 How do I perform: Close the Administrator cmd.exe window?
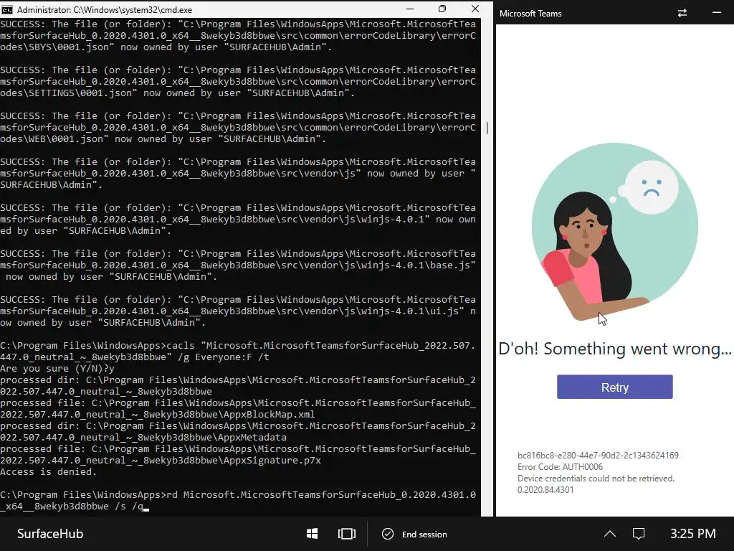(475, 9)
